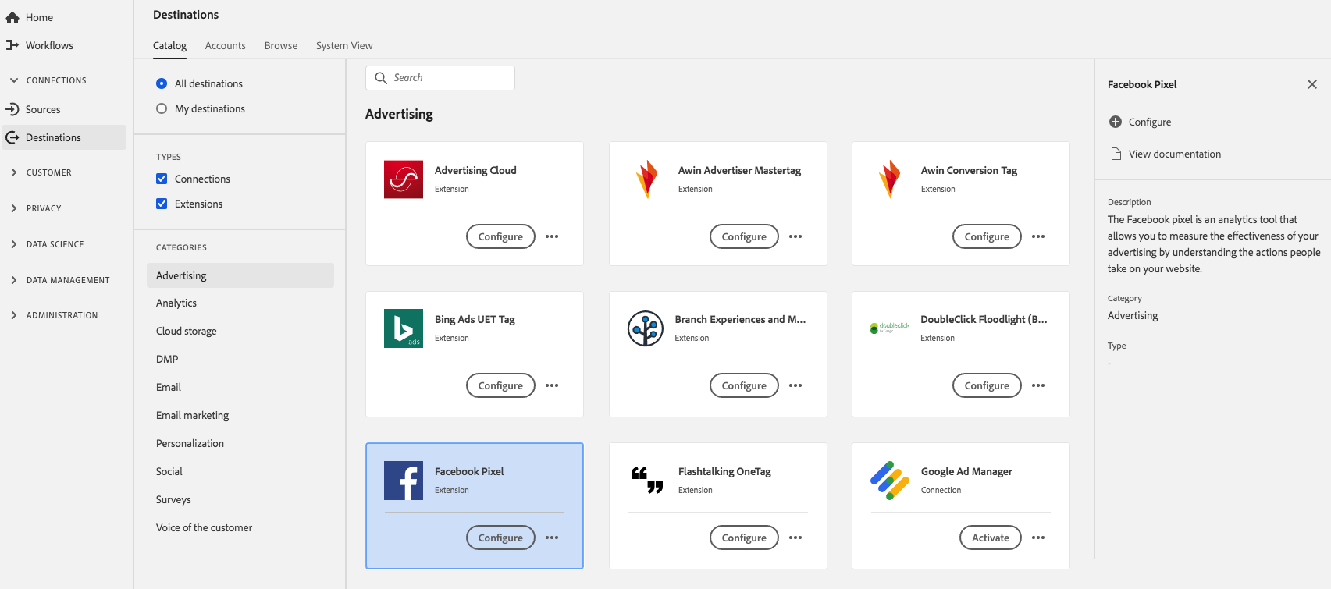The image size is (1331, 589).
Task: Click the Bing Ads UET Tag logo
Action: [x=404, y=328]
